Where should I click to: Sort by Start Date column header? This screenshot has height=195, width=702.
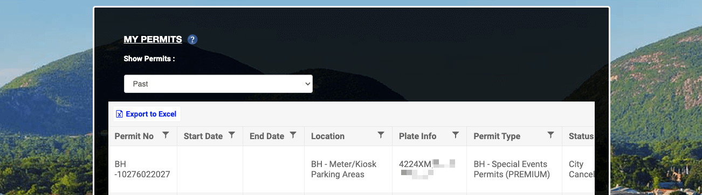pos(203,136)
